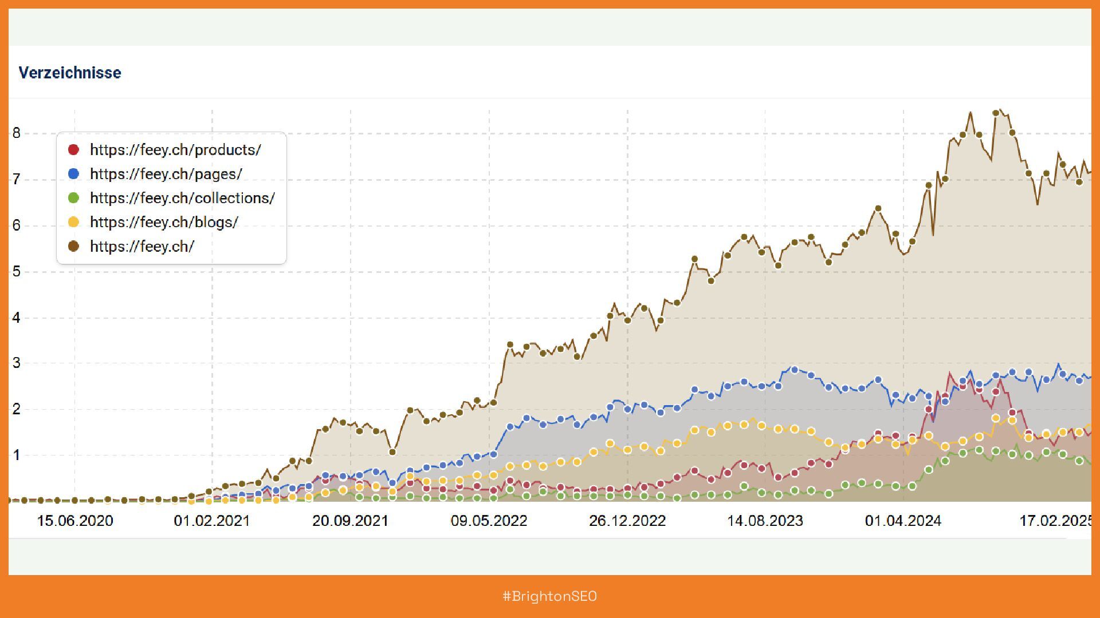Click the #BrightonSEO hashtag footer text
Viewport: 1100px width, 618px height.
pos(550,596)
